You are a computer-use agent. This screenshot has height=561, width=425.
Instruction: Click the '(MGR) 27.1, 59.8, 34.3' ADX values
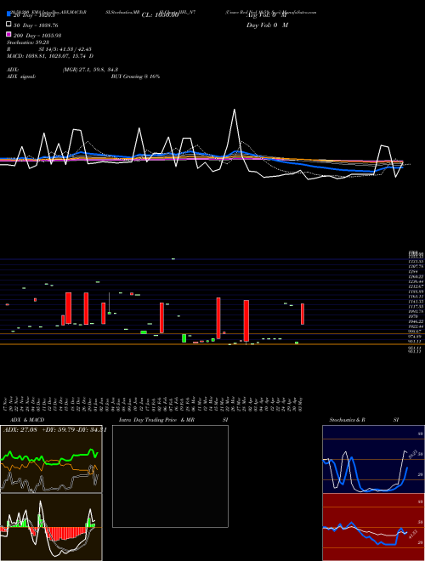tap(90, 70)
